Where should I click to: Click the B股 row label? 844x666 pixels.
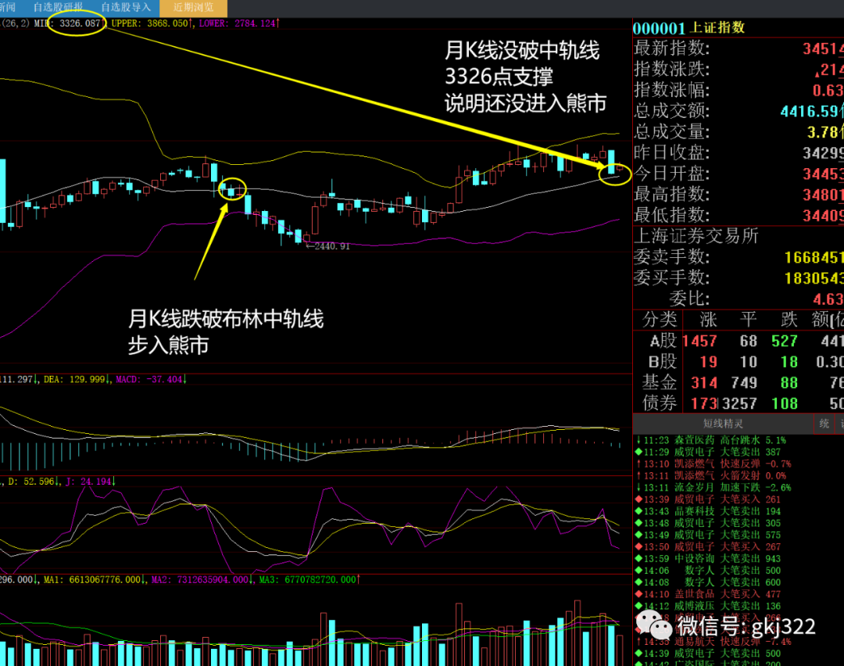point(663,362)
